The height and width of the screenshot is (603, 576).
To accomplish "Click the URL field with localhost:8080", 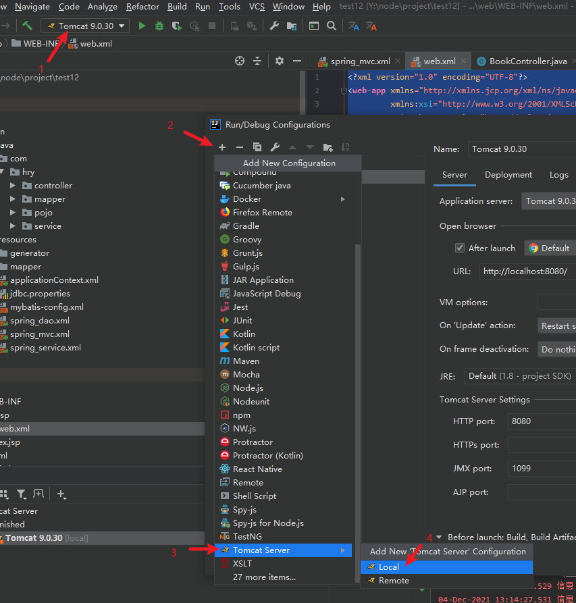I will [x=527, y=271].
